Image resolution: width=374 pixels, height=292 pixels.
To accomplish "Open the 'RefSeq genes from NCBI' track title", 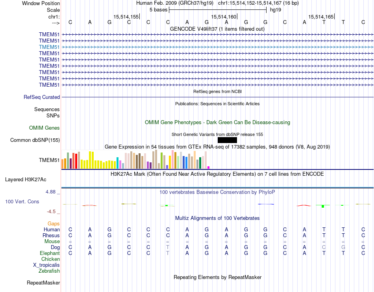I will (217, 91).
